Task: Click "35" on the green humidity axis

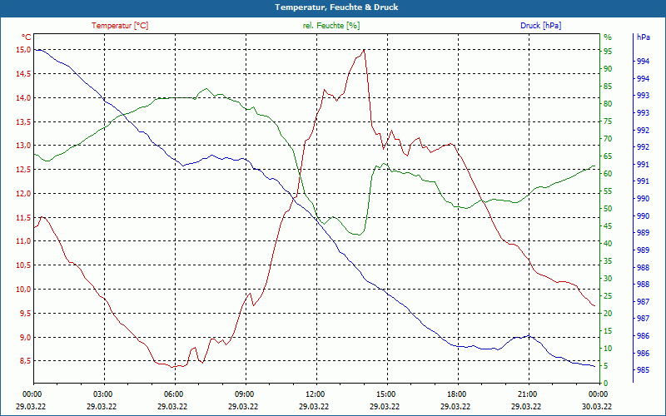Action: tap(608, 261)
